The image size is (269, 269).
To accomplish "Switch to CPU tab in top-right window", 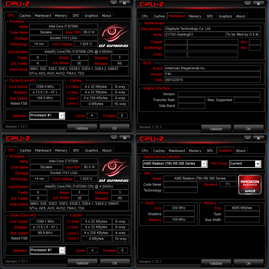I will 145,16.
